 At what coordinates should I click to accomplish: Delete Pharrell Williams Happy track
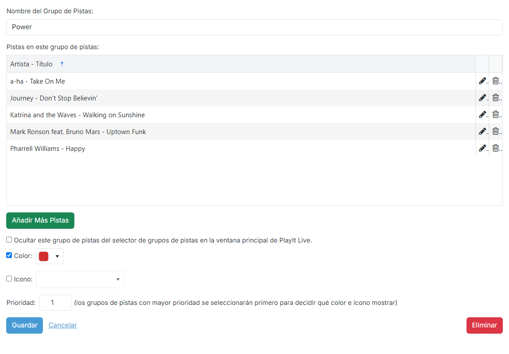pos(496,148)
